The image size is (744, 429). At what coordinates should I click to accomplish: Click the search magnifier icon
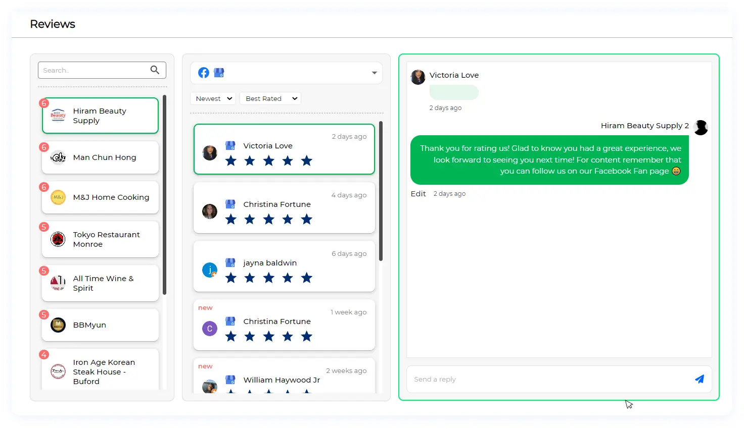155,70
